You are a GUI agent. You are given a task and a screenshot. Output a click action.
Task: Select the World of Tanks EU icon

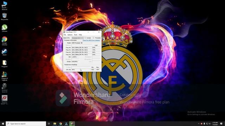(5, 88)
